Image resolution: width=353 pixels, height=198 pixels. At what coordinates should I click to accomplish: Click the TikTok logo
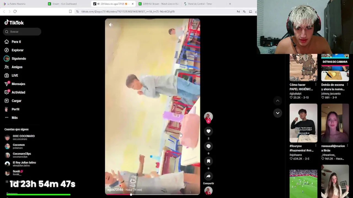[14, 23]
